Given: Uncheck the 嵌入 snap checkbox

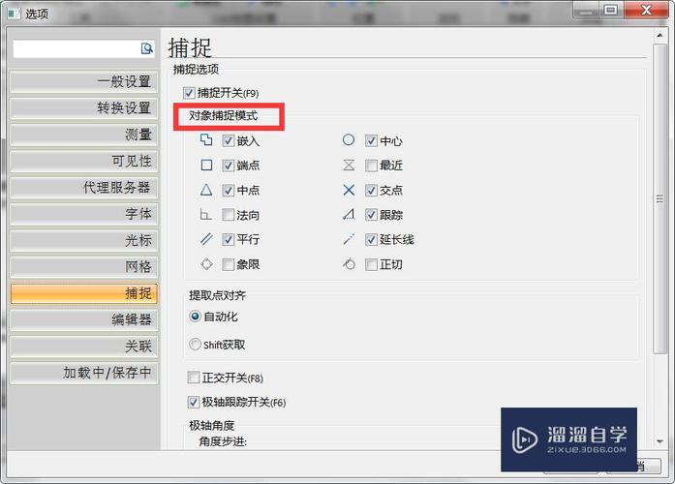Looking at the screenshot, I should [x=229, y=140].
